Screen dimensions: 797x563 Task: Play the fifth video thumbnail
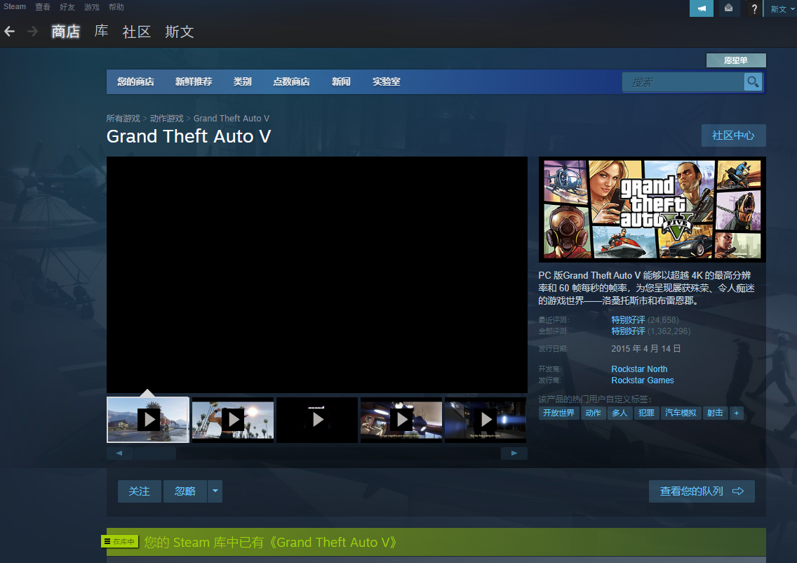pyautogui.click(x=485, y=420)
